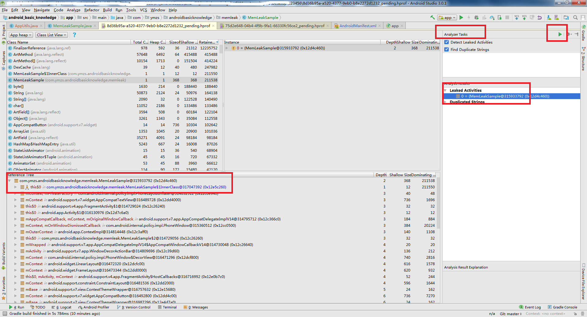Click memleak breadcrumb in navigation bar
The width and height of the screenshot is (587, 317).
[x=227, y=17]
